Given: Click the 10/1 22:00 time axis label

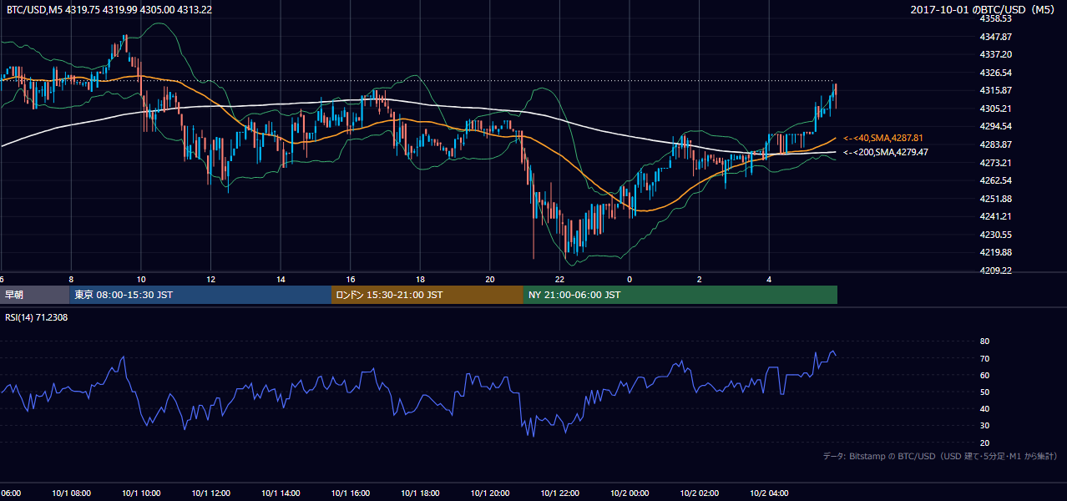Looking at the screenshot, I should 559,493.
